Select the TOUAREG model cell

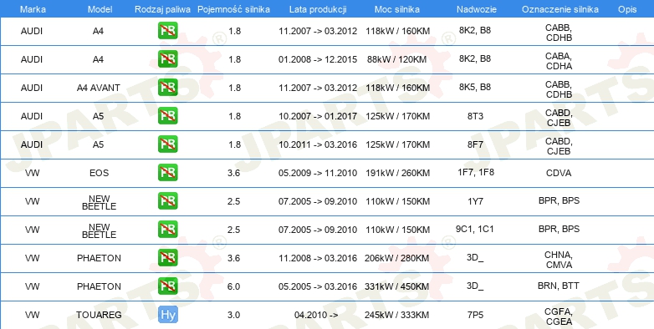[99, 315]
